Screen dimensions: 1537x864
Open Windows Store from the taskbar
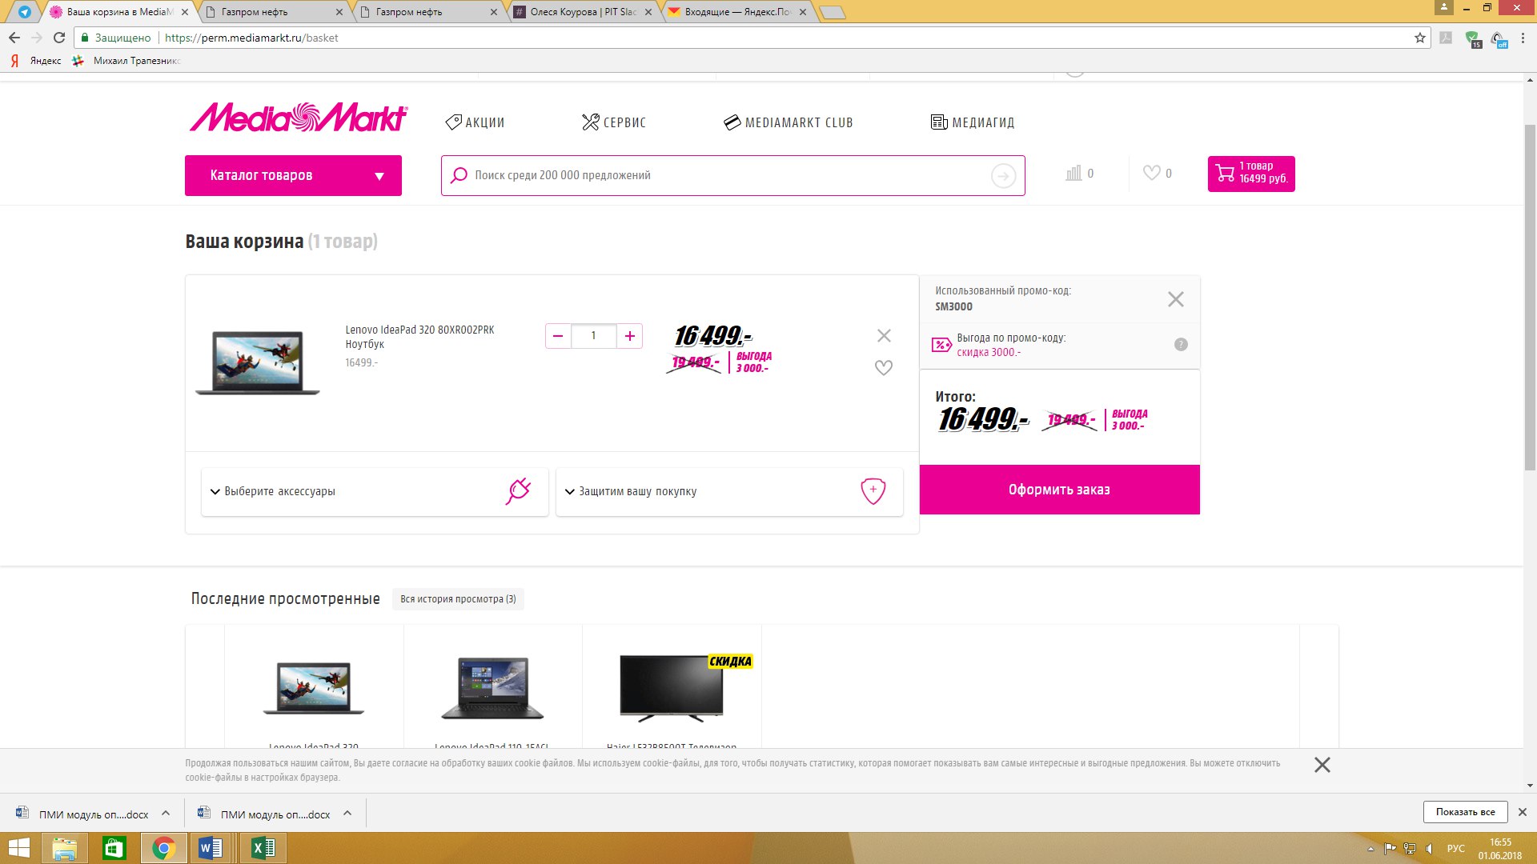pos(114,848)
